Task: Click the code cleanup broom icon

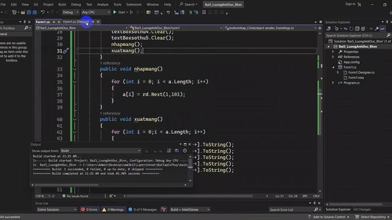Action: click(111, 196)
